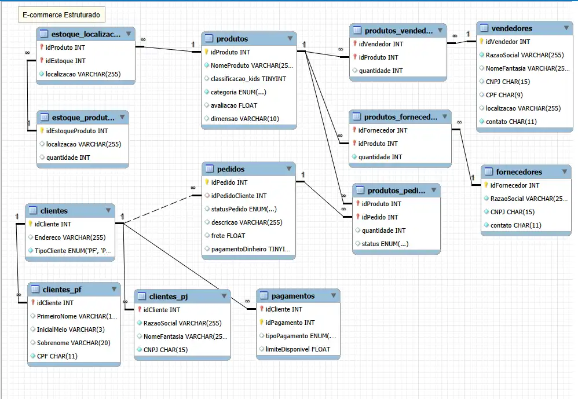Click the pedidos table icon

[x=209, y=169]
